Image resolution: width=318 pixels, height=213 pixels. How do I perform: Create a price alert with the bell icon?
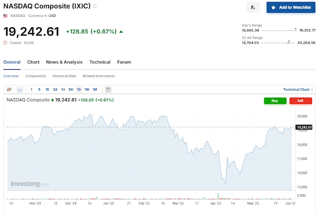point(253,7)
